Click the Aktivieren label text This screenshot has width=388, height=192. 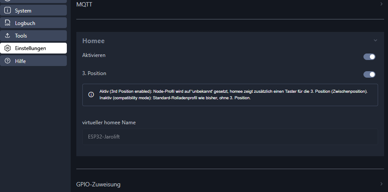coord(94,55)
